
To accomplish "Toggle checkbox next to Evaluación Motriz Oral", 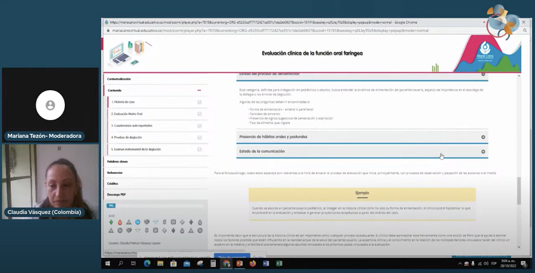I will [x=199, y=114].
